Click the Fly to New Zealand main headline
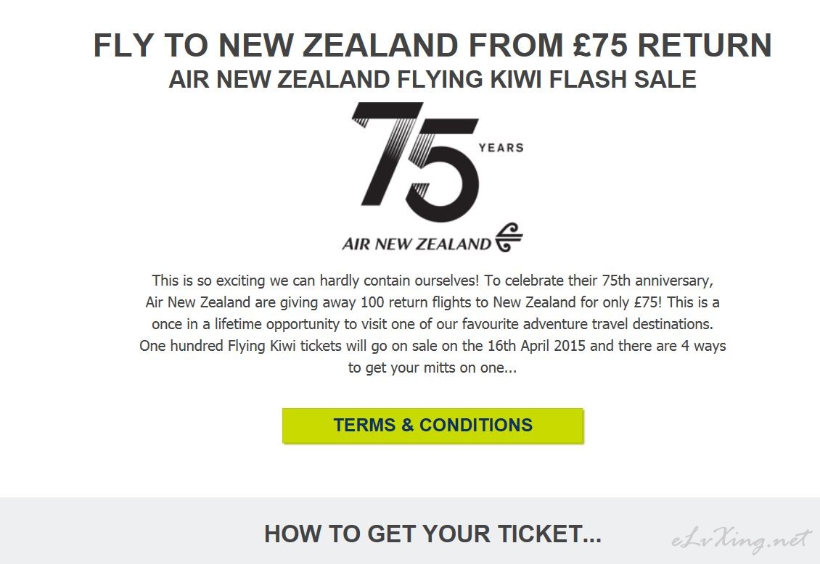 pos(432,45)
